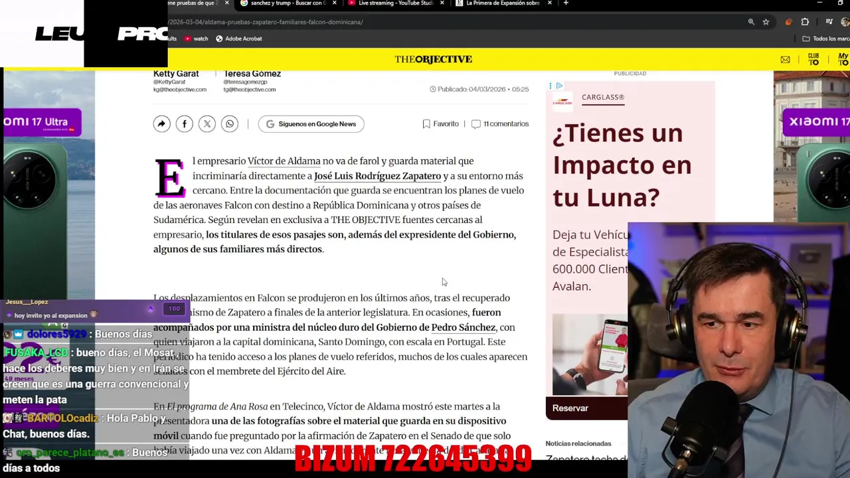
Task: Click the Carglass ad headline about Luna
Action: (x=622, y=165)
